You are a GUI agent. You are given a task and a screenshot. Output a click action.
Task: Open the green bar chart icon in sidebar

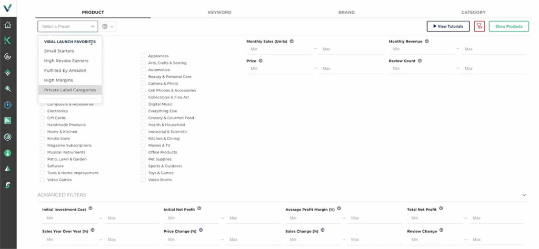click(7, 120)
